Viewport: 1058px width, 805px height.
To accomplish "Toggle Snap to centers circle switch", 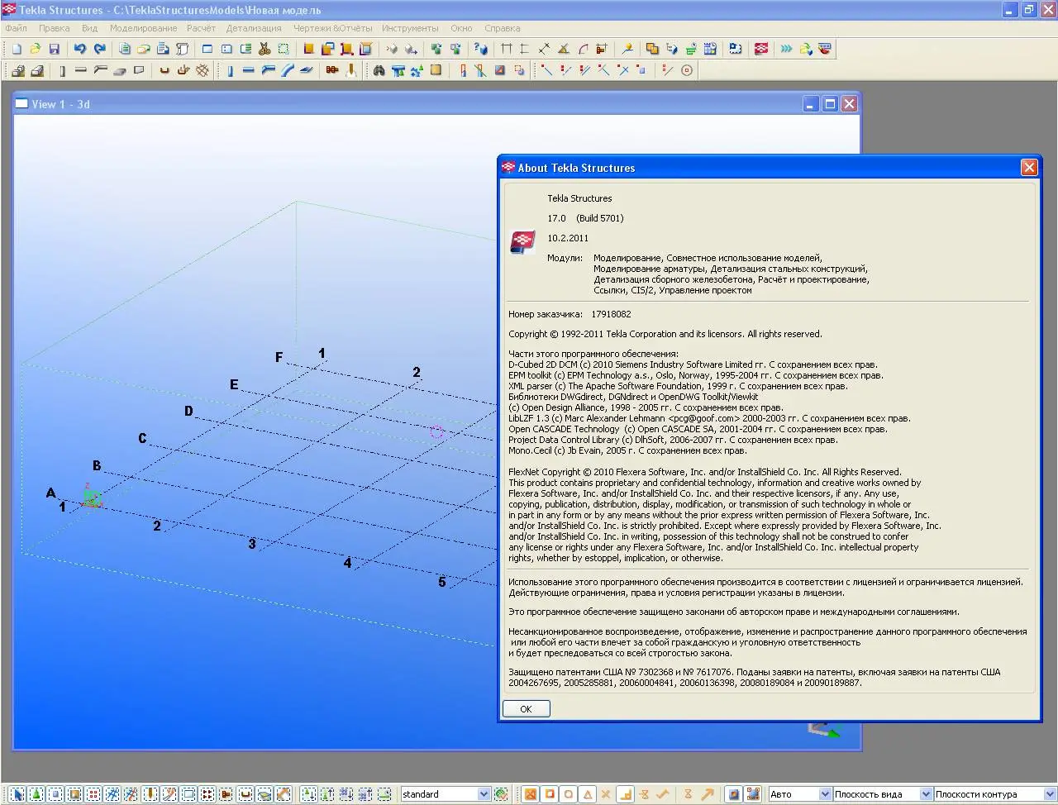I will click(x=569, y=794).
